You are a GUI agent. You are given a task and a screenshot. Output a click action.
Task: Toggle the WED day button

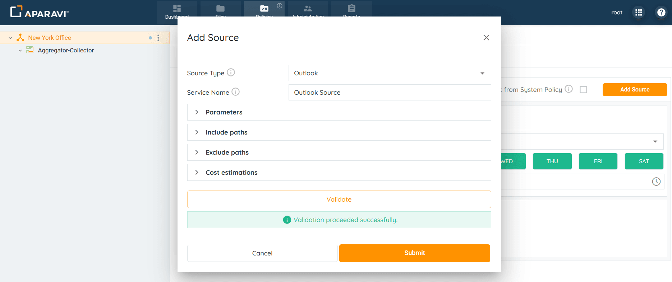pos(513,161)
